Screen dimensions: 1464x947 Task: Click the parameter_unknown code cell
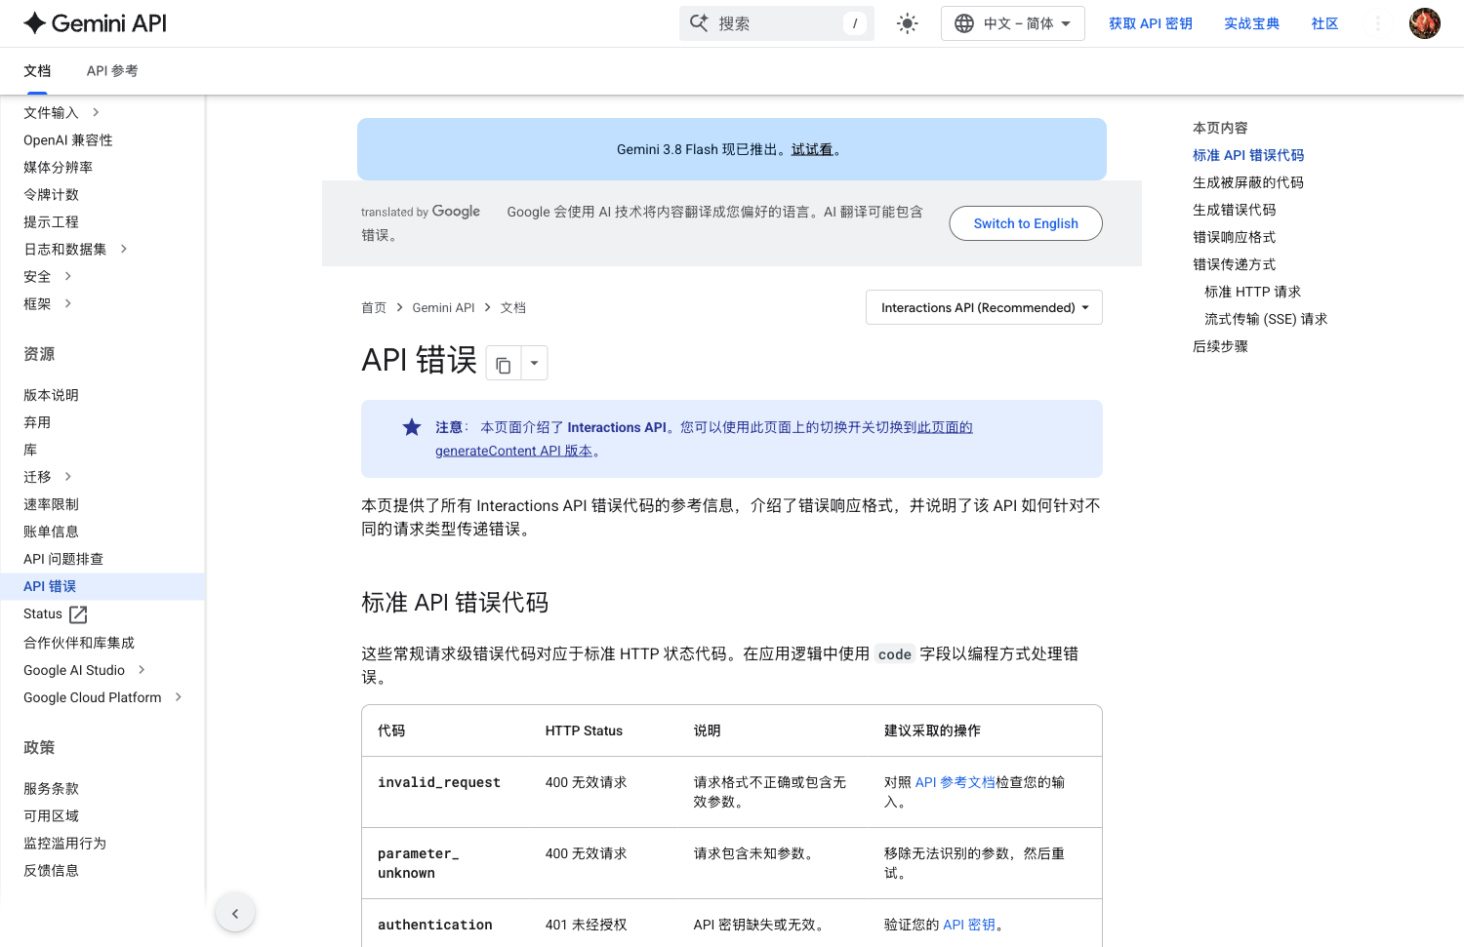419,863
